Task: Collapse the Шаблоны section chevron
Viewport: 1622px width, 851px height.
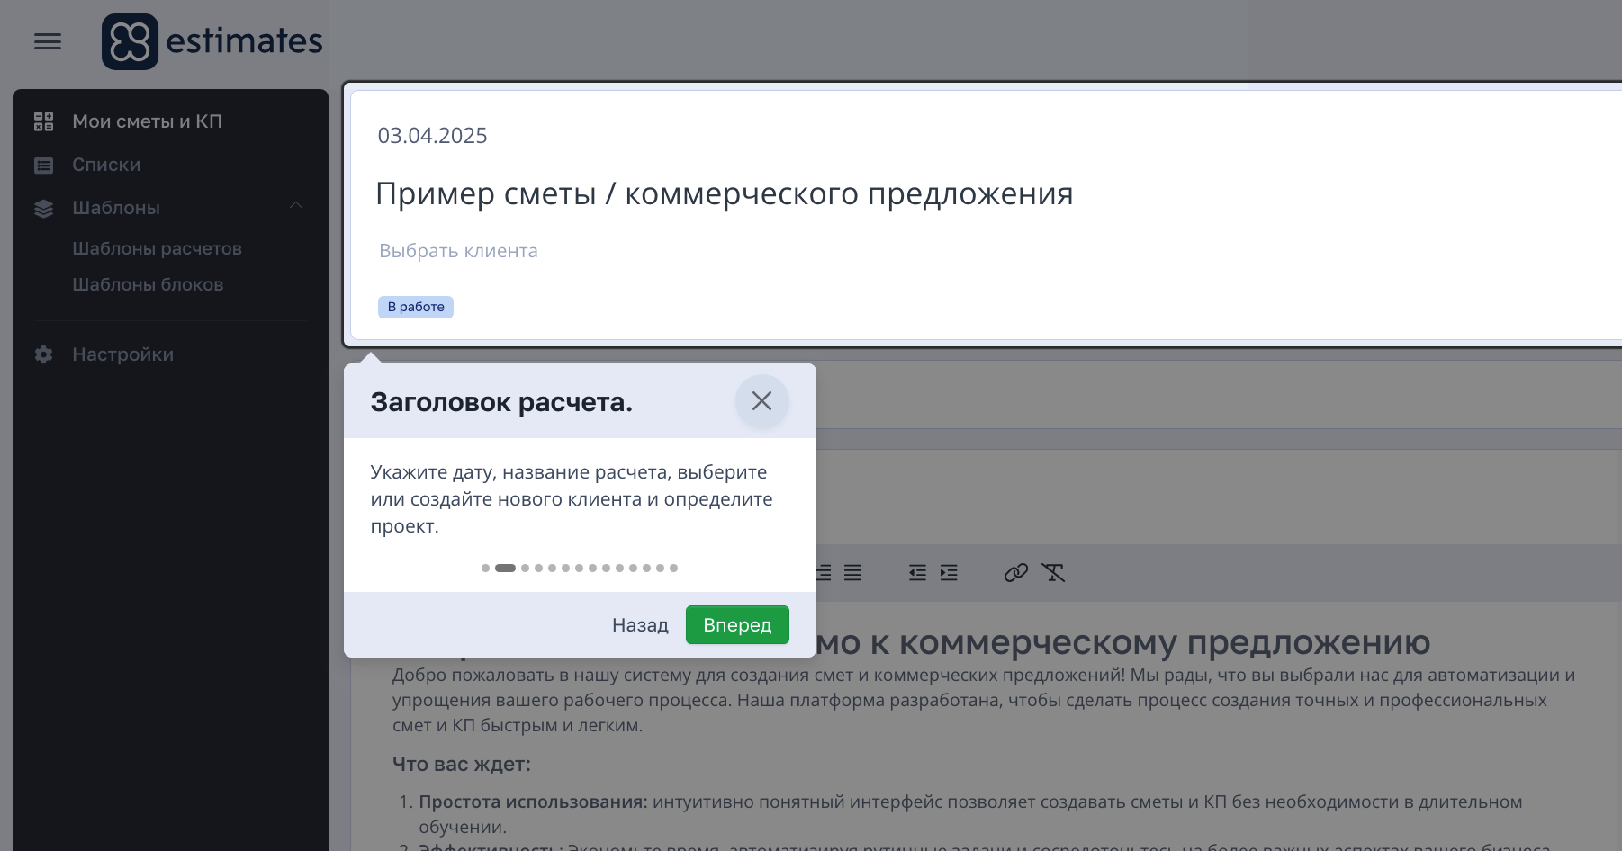Action: click(296, 206)
